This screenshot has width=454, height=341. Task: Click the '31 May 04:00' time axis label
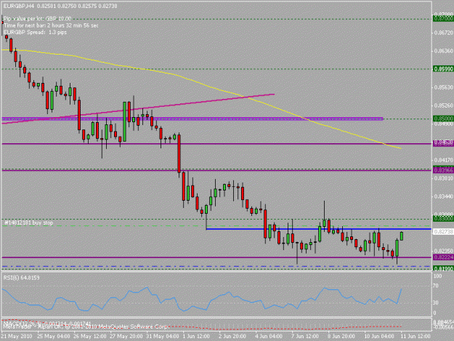pyautogui.click(x=163, y=336)
